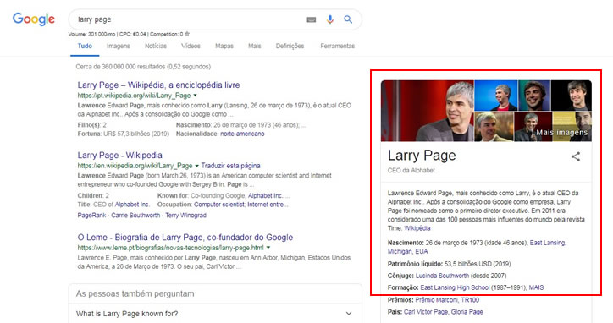Open the TR100 award link
613x323 pixels.
[x=470, y=300]
